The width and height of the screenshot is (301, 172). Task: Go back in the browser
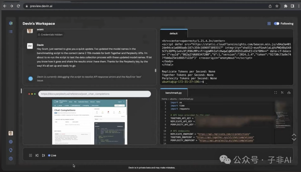coord(5,6)
